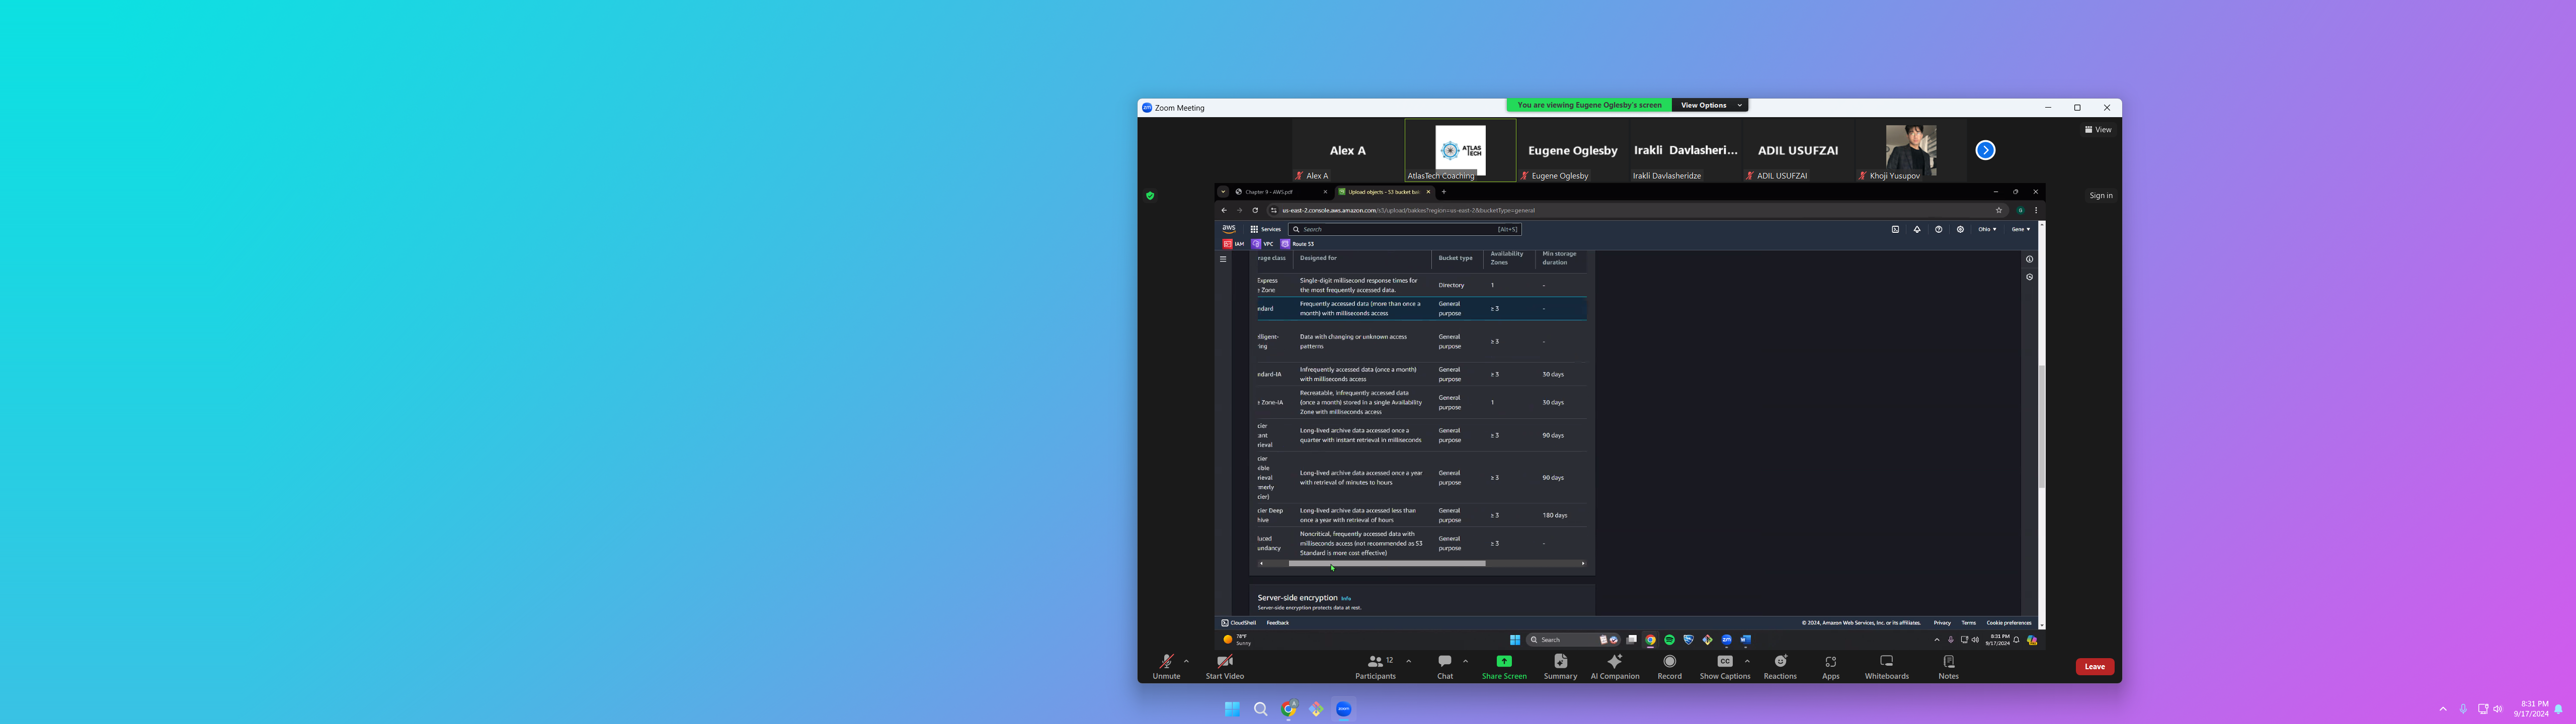2576x724 pixels.
Task: Start recording with the Record button
Action: [1669, 665]
